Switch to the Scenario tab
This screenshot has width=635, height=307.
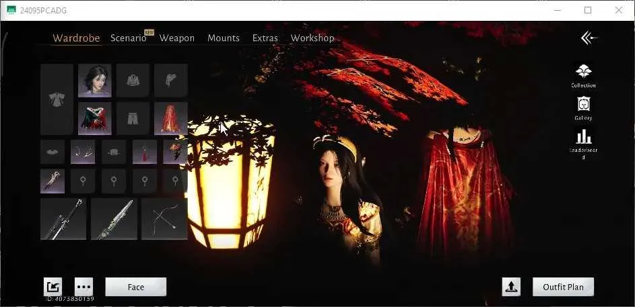(128, 38)
